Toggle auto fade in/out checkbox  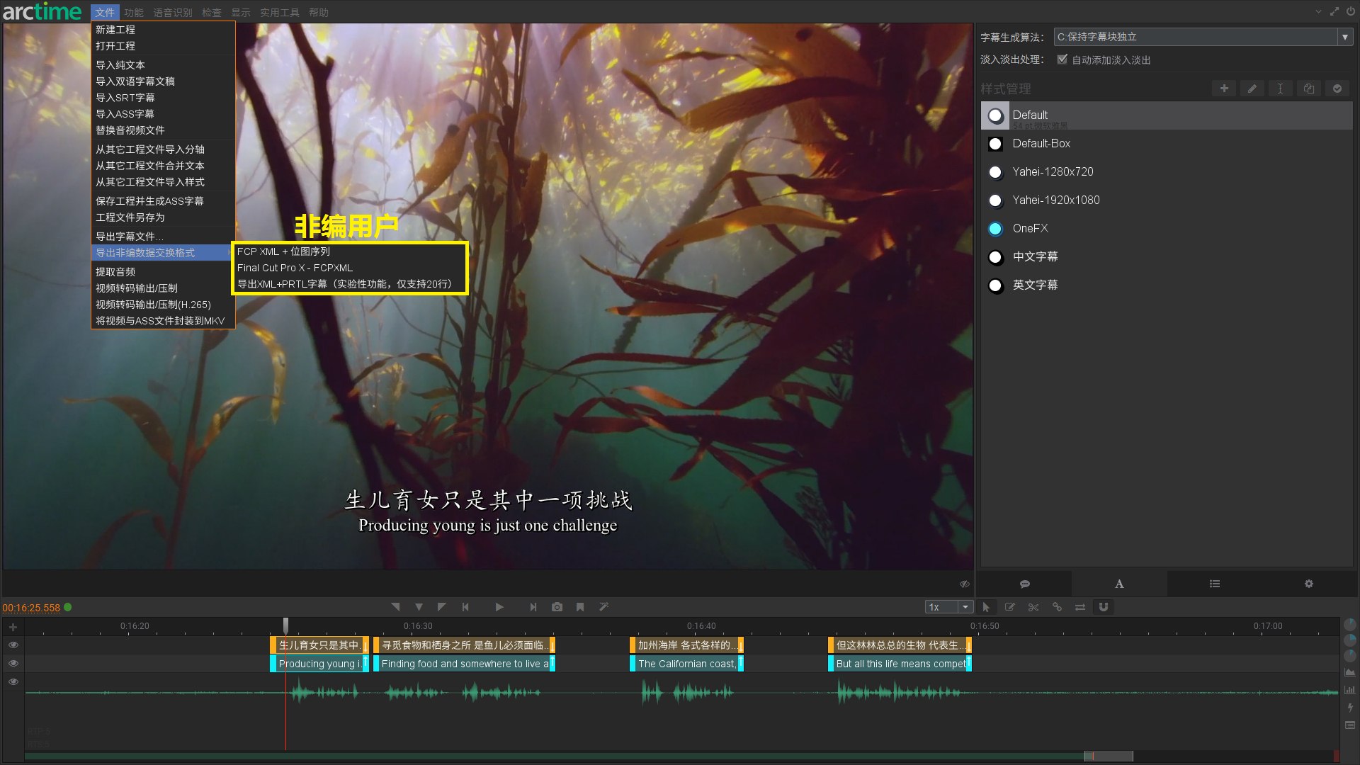tap(1062, 59)
